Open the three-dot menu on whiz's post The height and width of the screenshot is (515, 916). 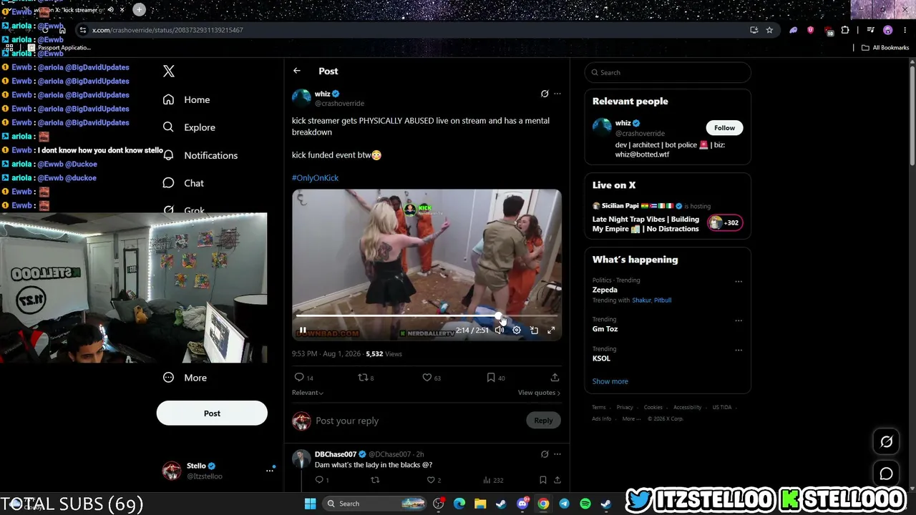point(557,94)
